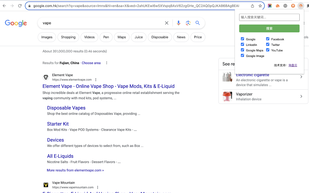
Task: Go back with the browser back arrow
Action: click(x=4, y=6)
